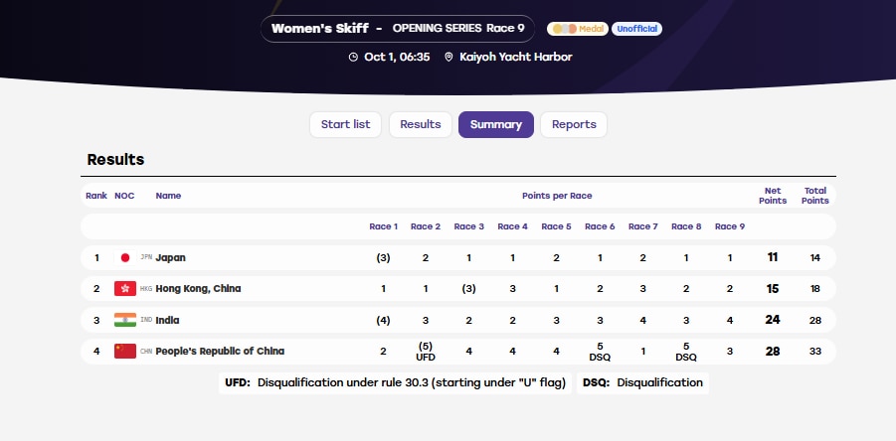
Task: Open the India team name
Action: pyautogui.click(x=167, y=320)
